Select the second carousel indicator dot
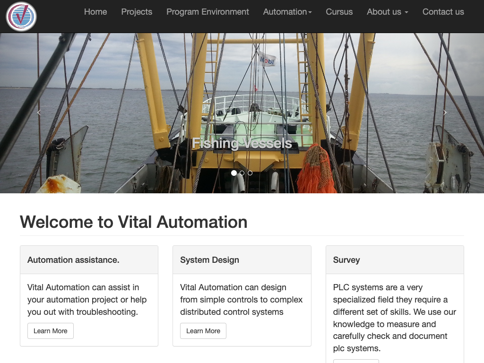The height and width of the screenshot is (363, 484). (242, 173)
